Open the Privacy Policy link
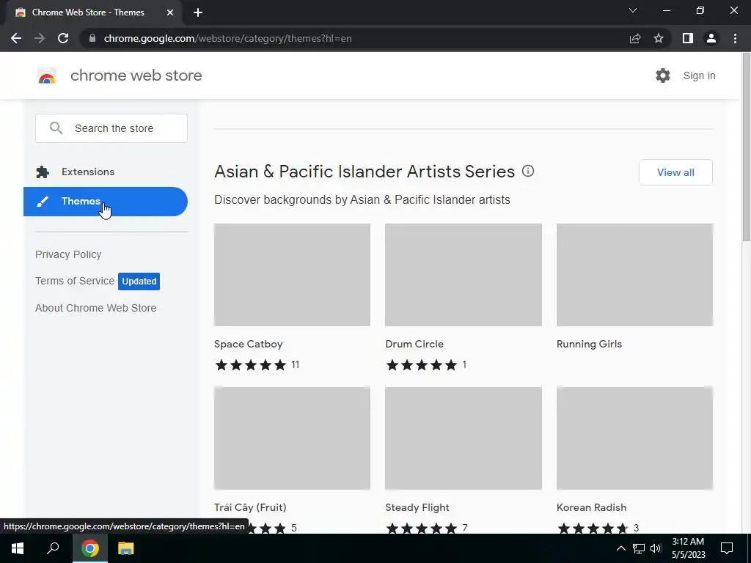This screenshot has width=751, height=563. [x=68, y=254]
